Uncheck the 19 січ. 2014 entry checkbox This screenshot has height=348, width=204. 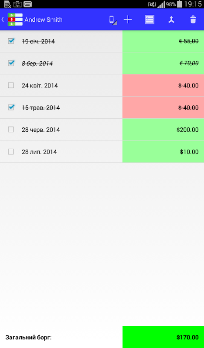[x=11, y=41]
